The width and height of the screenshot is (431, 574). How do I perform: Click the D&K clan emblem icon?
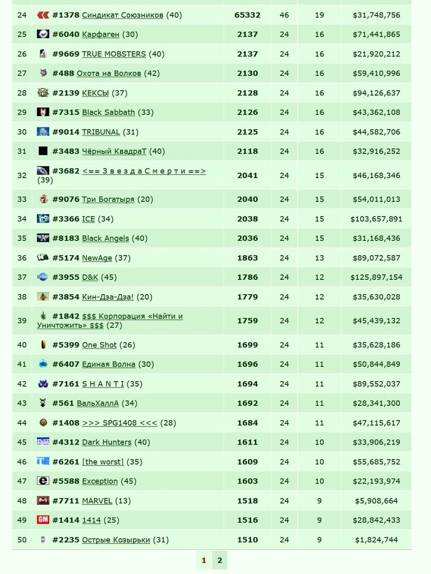[43, 277]
